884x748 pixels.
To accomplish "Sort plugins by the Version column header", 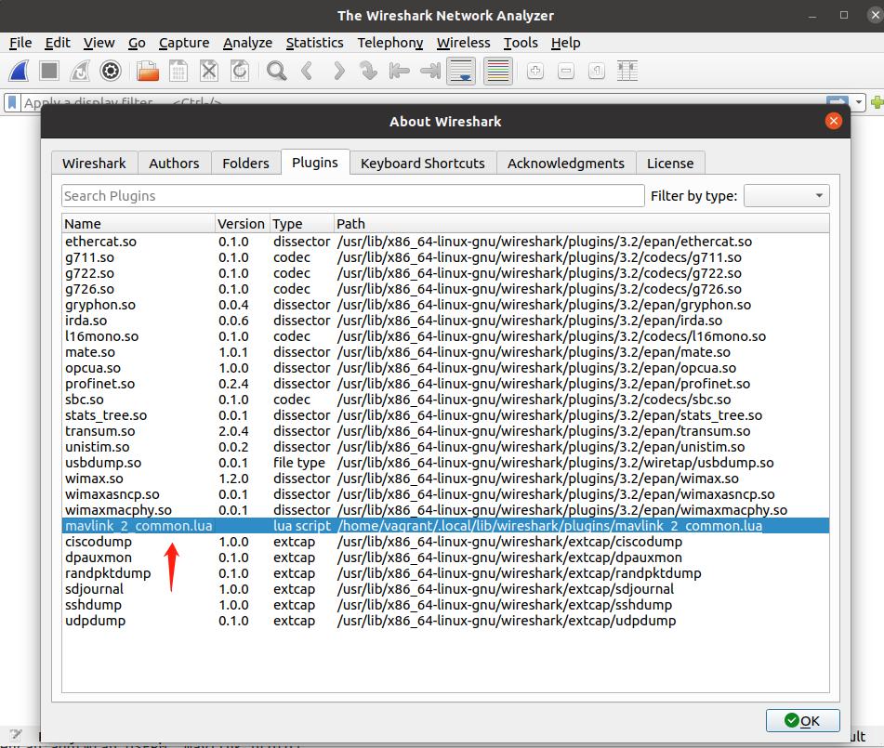I will pyautogui.click(x=241, y=224).
